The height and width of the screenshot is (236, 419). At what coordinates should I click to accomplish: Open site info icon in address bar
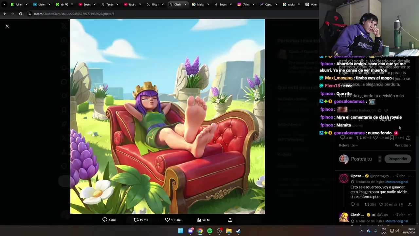[30, 14]
